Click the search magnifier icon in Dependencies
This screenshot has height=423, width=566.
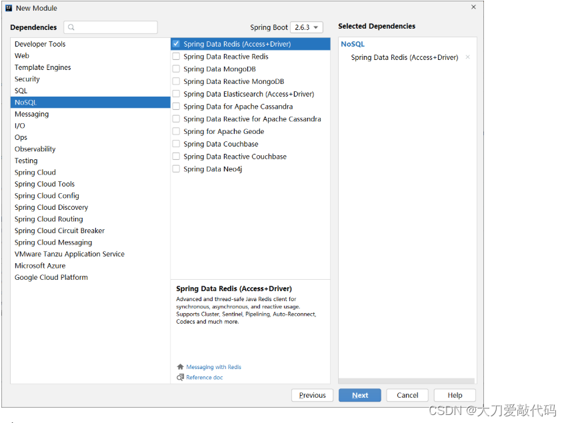(x=71, y=27)
